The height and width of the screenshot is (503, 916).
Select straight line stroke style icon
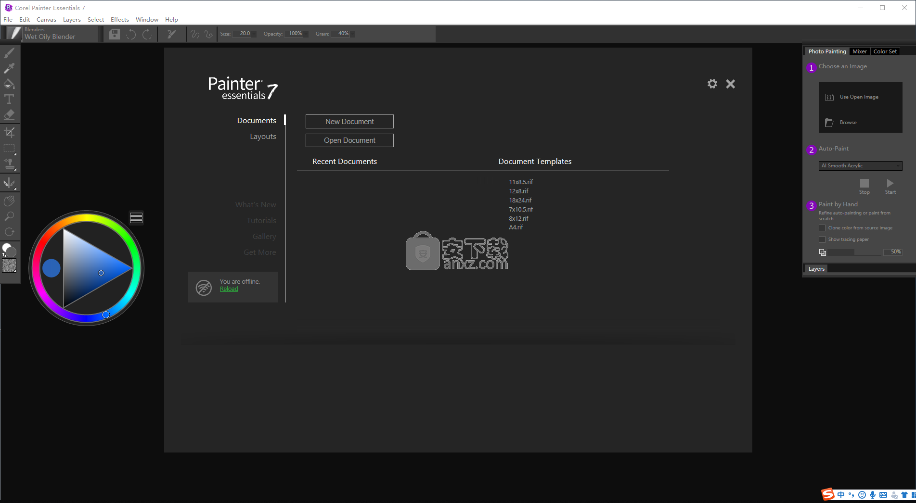coord(208,34)
